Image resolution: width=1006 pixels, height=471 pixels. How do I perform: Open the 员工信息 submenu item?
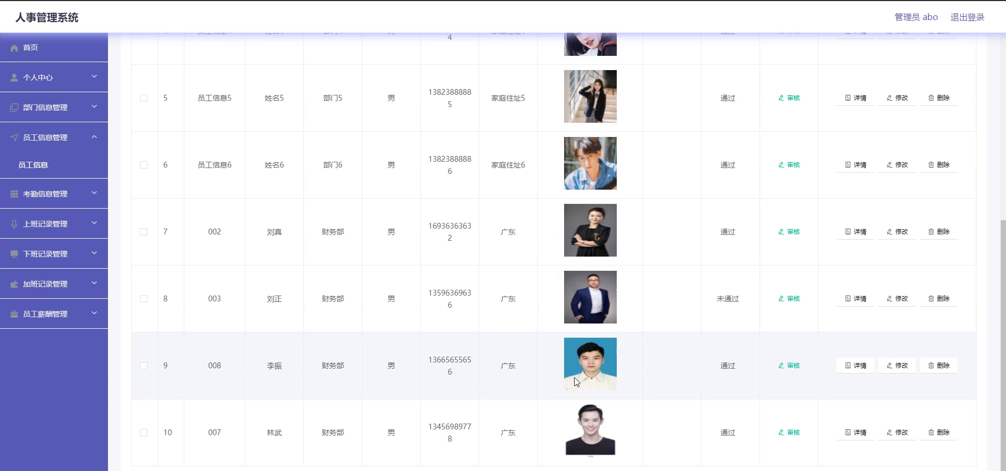click(x=33, y=165)
